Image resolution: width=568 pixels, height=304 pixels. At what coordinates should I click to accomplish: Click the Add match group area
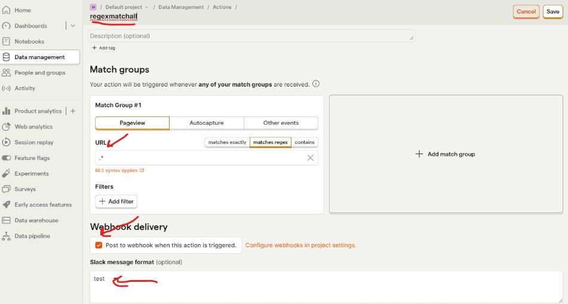pos(446,154)
